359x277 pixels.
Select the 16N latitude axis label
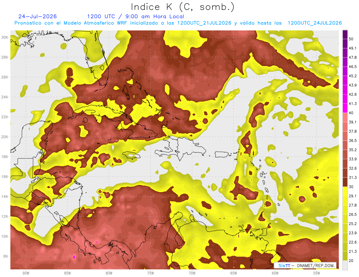coord(5,177)
